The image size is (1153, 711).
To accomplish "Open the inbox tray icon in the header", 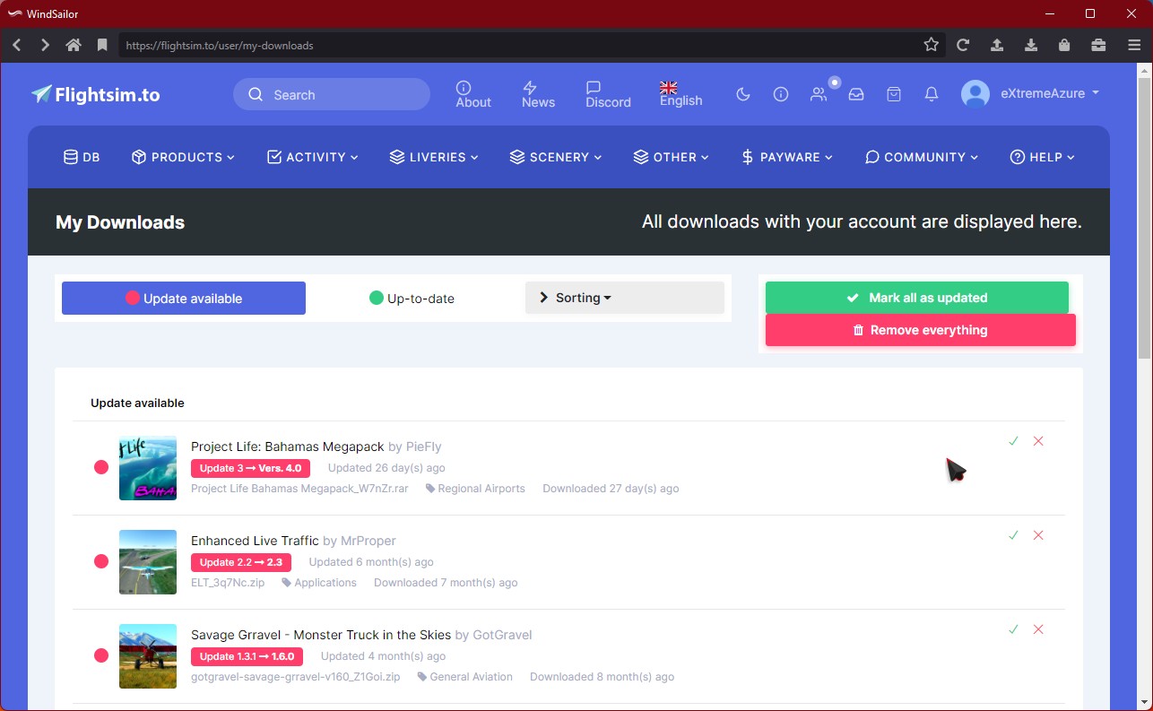I will tap(856, 94).
